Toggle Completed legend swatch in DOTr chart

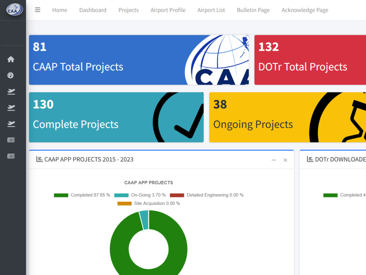click(330, 195)
